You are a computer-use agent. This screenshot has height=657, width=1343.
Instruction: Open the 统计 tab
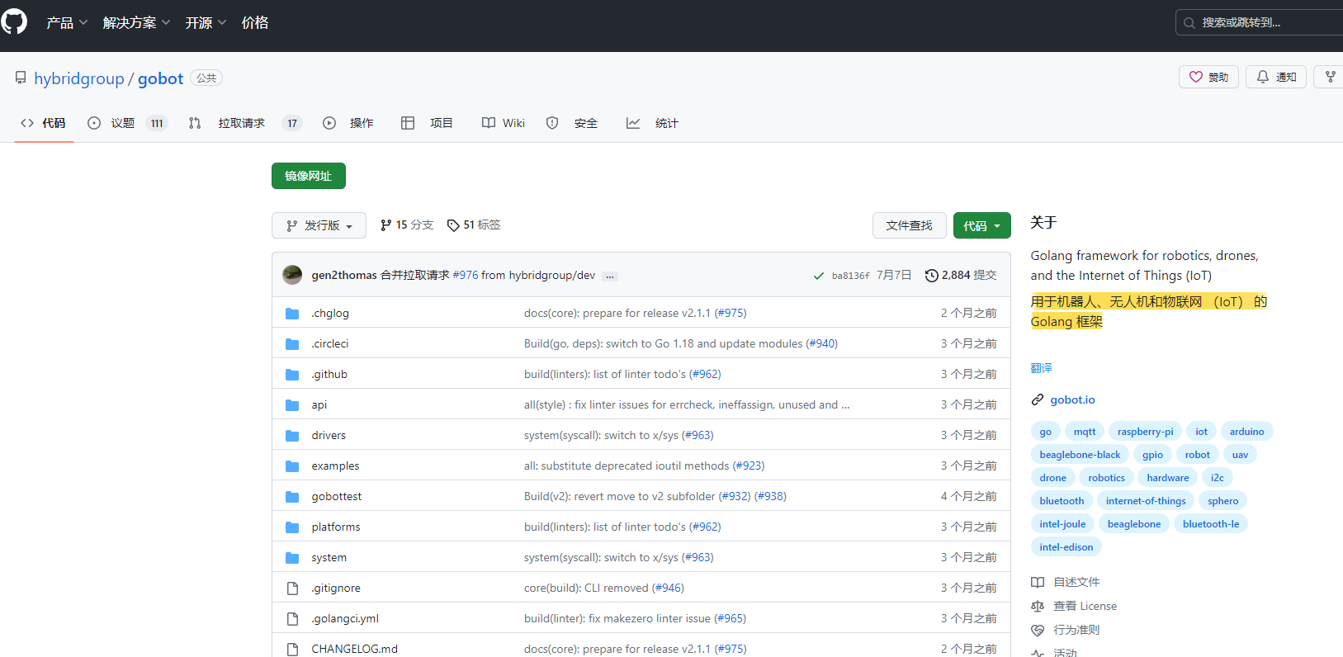(x=652, y=123)
